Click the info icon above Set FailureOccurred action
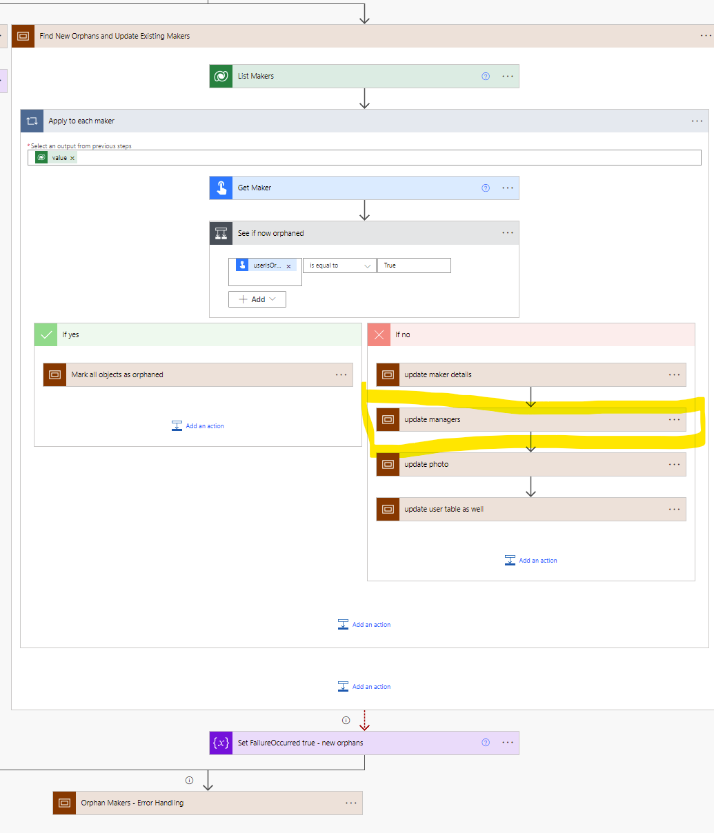Screen dimensions: 714x833 click(x=346, y=719)
